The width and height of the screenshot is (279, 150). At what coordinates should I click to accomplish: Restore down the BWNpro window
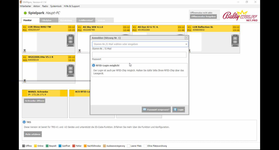247,2
